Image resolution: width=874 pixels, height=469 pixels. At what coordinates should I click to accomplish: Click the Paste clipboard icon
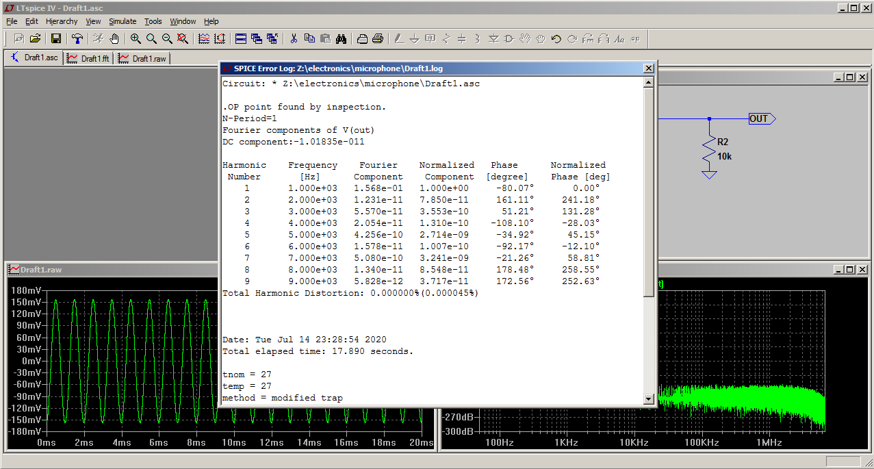pos(325,38)
